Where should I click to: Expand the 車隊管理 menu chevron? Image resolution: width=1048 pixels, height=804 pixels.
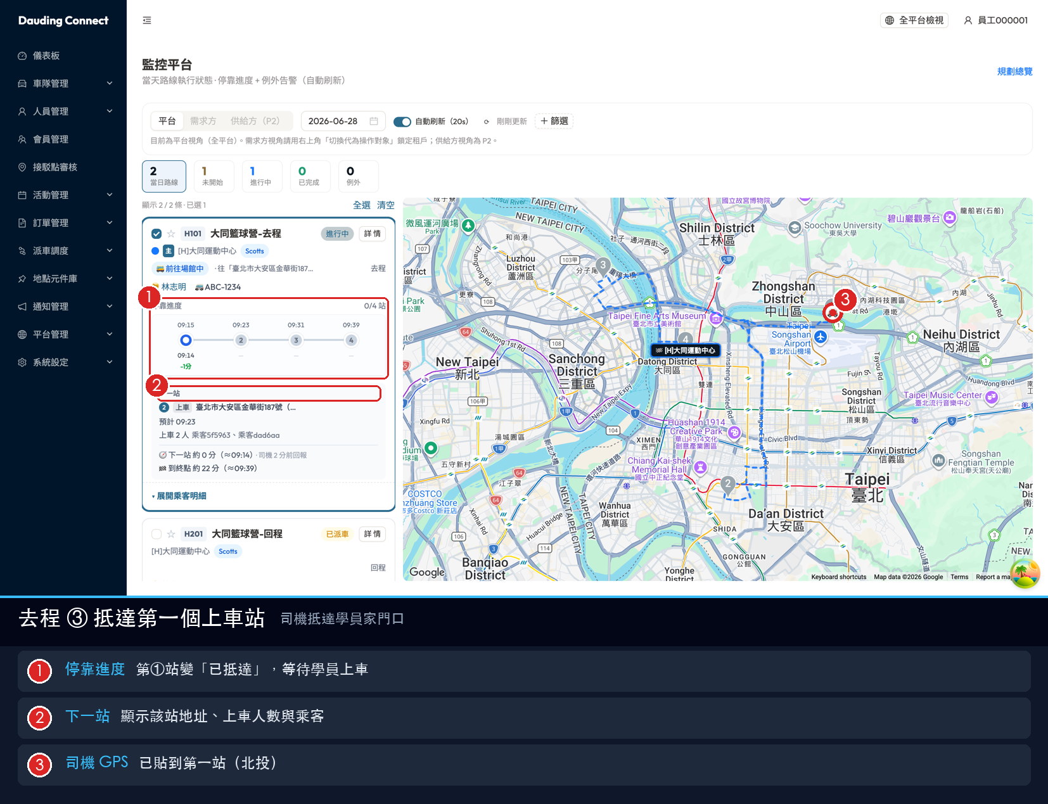click(110, 83)
